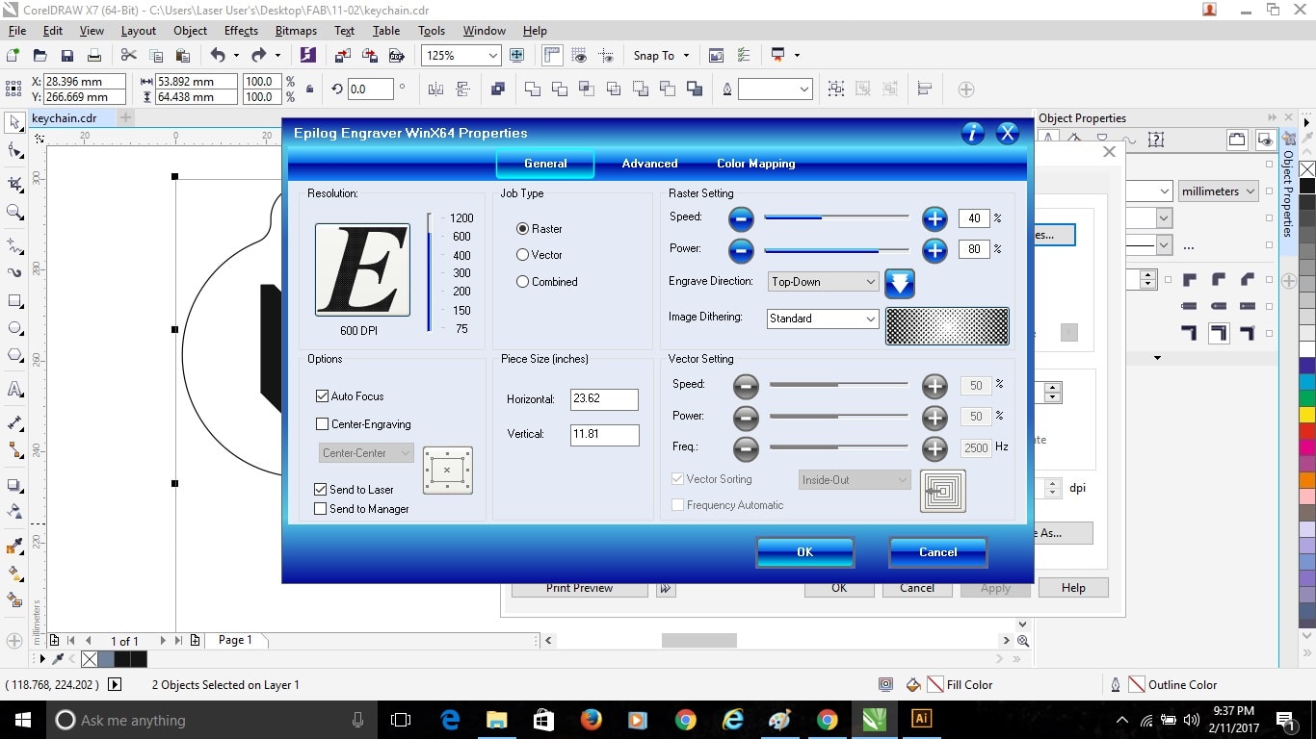Click the Windows Start button
Image resolution: width=1316 pixels, height=739 pixels.
(x=23, y=720)
